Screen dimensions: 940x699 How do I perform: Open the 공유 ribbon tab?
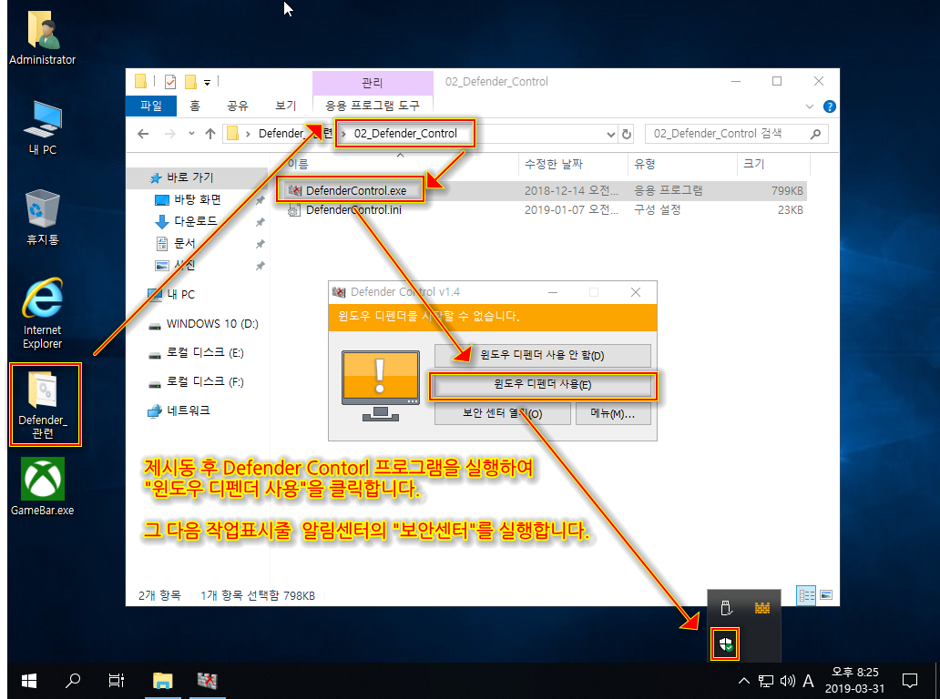pos(238,106)
